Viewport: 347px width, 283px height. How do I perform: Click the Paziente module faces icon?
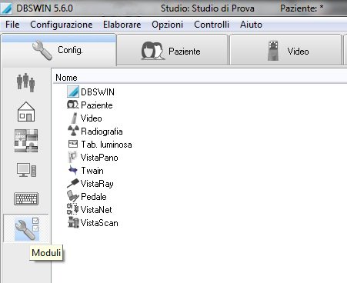[72, 105]
